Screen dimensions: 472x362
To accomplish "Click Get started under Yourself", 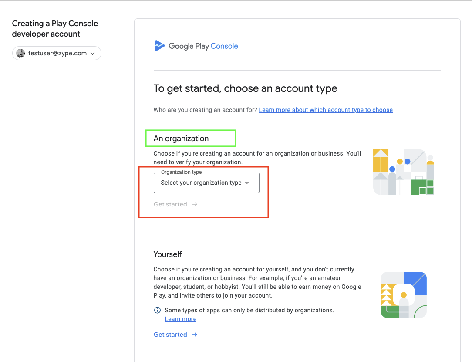I will click(175, 335).
